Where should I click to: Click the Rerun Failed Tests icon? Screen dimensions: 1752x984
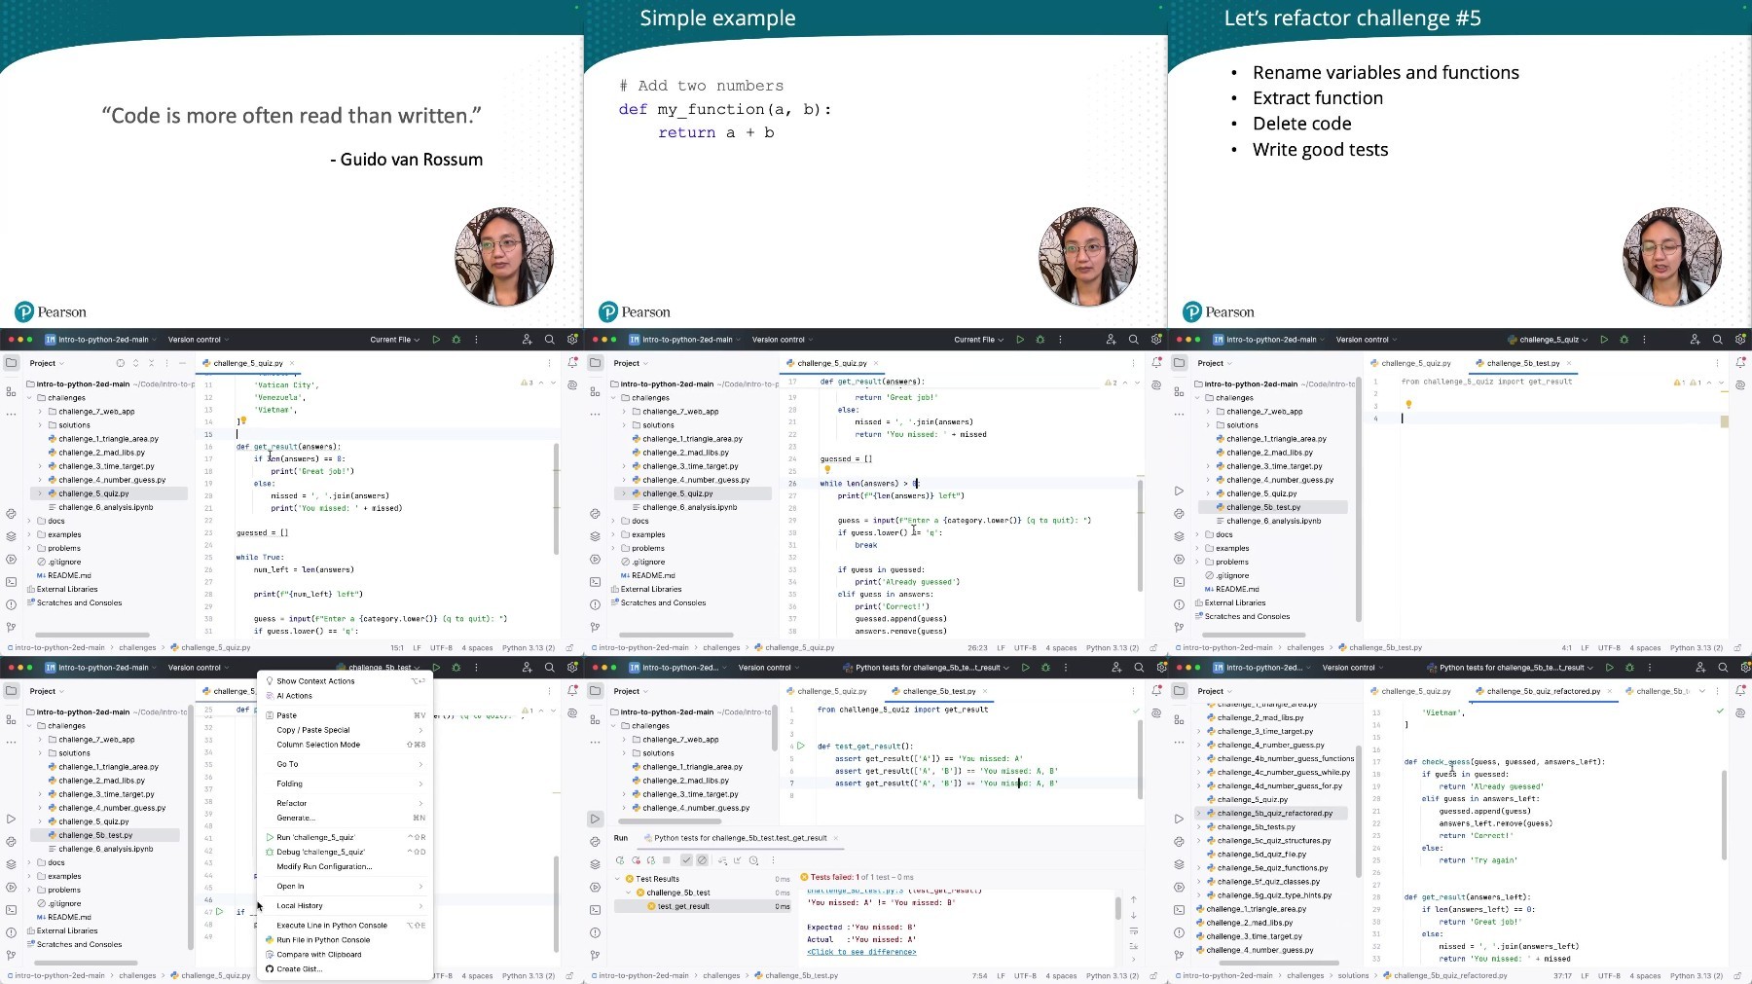(x=636, y=860)
